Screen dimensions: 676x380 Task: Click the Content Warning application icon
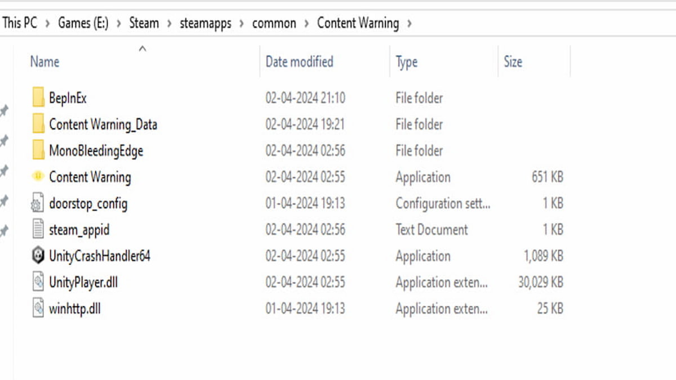coord(38,177)
